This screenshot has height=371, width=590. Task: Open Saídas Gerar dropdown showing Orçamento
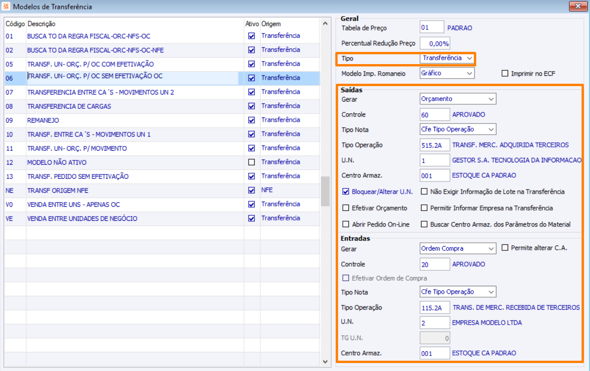pos(458,99)
